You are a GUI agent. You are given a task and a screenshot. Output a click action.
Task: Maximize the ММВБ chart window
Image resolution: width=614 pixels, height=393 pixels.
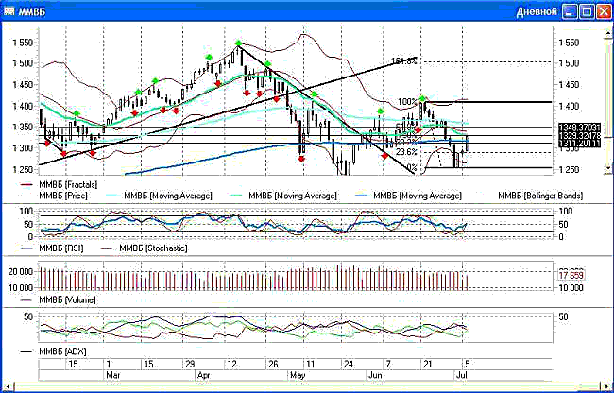coord(587,11)
